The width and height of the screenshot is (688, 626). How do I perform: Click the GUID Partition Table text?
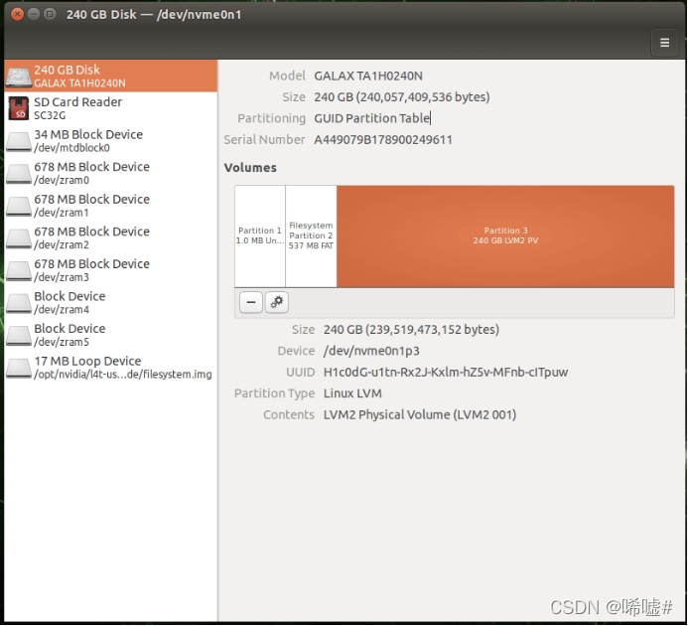pyautogui.click(x=371, y=118)
